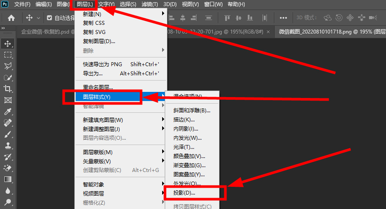The image size is (386, 209).
Task: Choose 斜面和浮雕(B)... in the submenu
Action: point(192,111)
